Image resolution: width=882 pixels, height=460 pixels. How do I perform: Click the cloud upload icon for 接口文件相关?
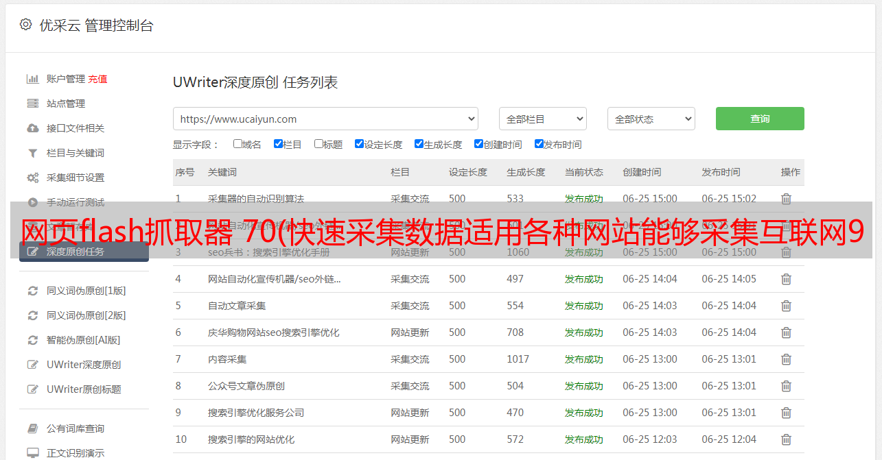coord(32,128)
